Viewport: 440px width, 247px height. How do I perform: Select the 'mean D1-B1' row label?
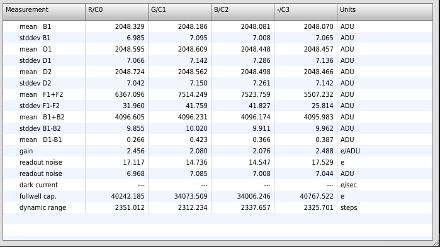40,140
